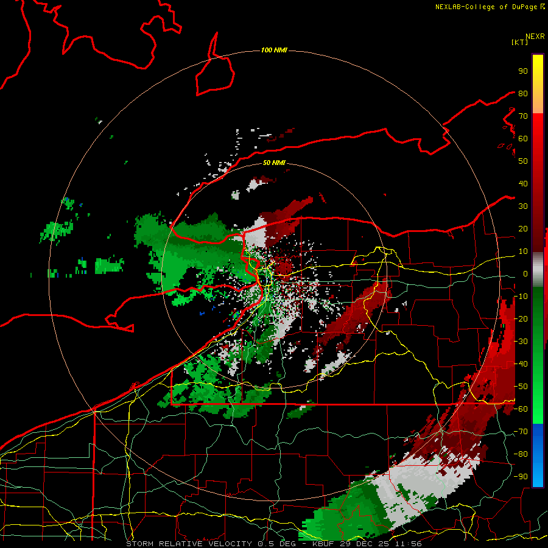Click the positive 20 value on the velocity scale
Screen dimensions: 548x548
click(523, 229)
